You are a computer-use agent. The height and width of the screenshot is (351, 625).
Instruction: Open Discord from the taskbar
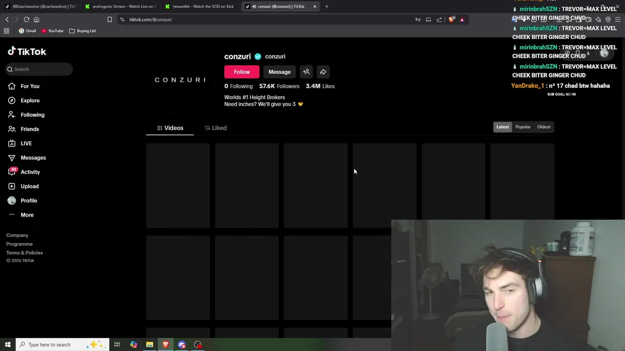182,345
